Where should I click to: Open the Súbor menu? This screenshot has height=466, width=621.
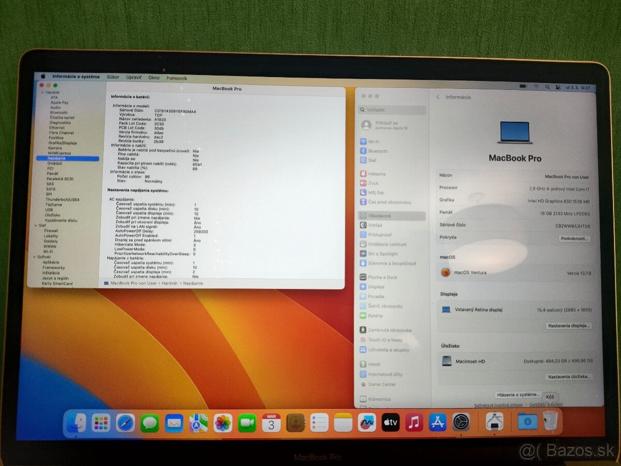coord(113,78)
